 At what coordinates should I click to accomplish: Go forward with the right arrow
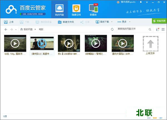tap(11, 29)
